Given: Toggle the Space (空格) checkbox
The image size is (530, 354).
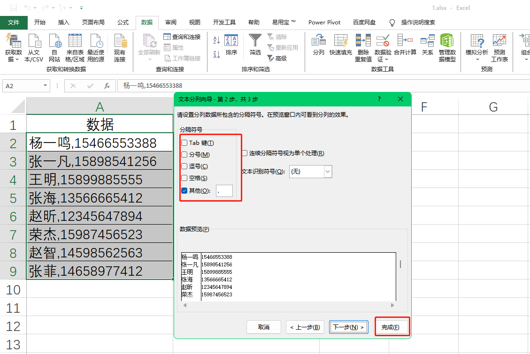Looking at the screenshot, I should tap(184, 178).
